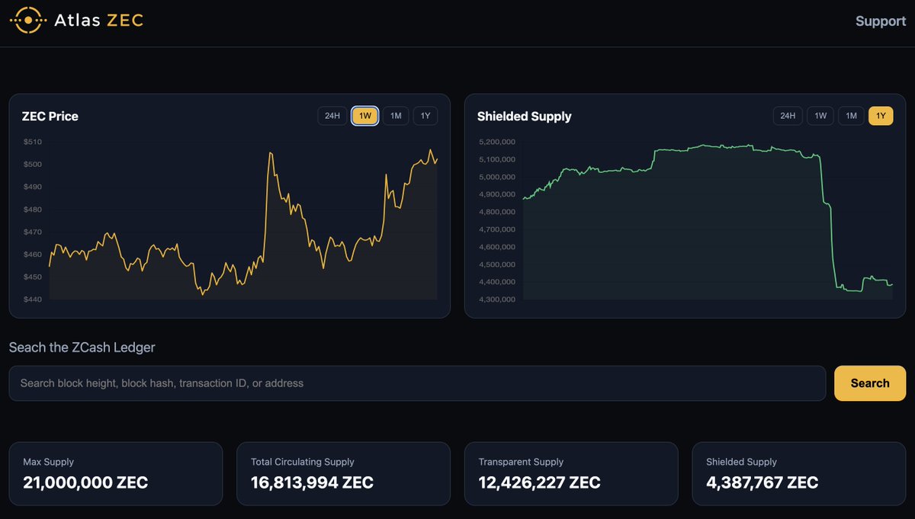The image size is (915, 519).
Task: Click the Transparent Supply label
Action: (521, 462)
